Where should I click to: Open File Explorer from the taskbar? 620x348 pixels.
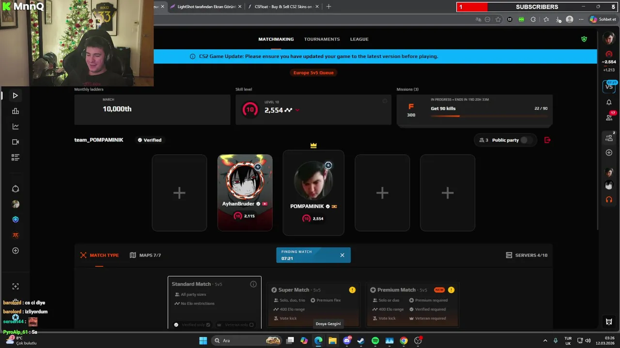(x=333, y=341)
